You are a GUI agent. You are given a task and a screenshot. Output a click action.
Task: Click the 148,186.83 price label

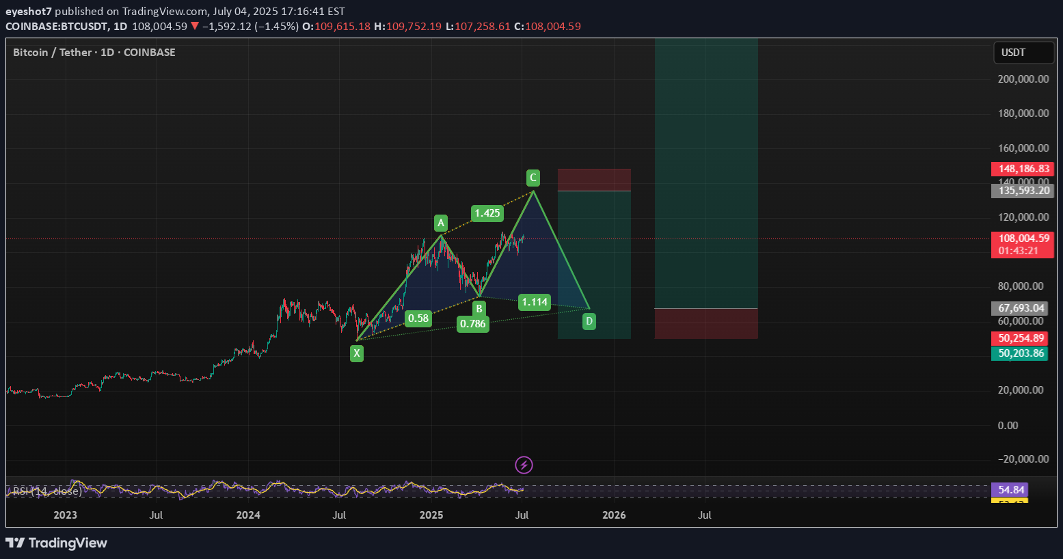[1023, 169]
